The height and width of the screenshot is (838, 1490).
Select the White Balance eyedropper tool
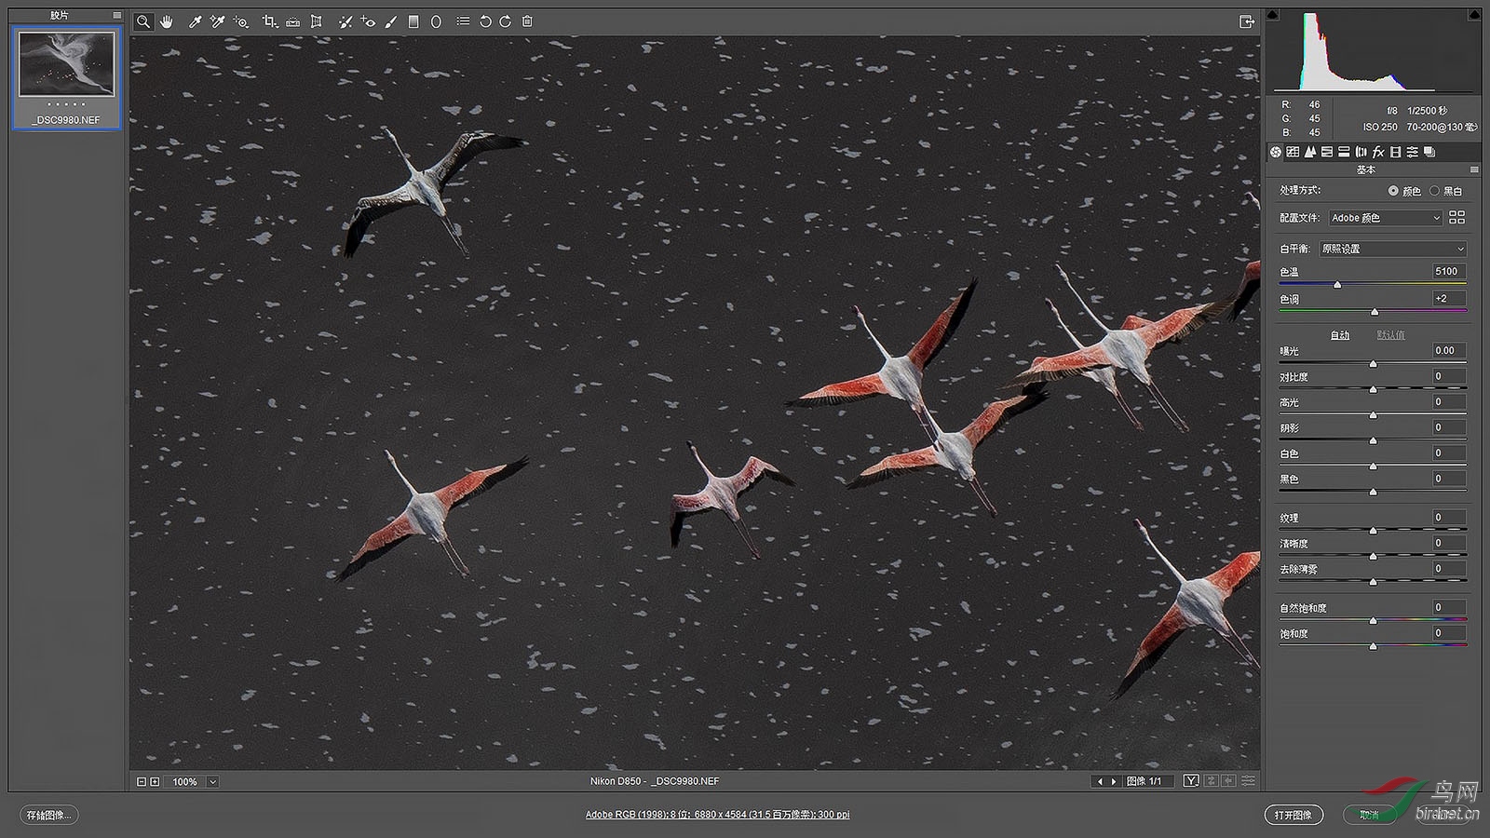click(195, 21)
